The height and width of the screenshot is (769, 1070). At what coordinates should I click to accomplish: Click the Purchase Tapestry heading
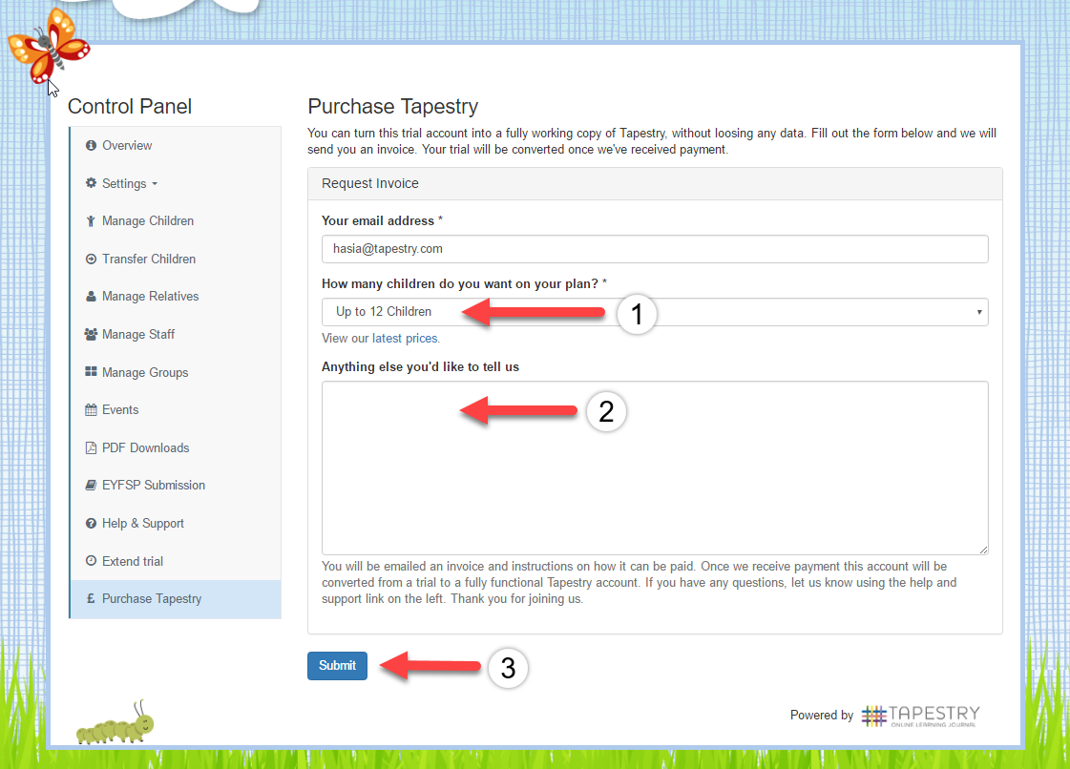(x=393, y=107)
